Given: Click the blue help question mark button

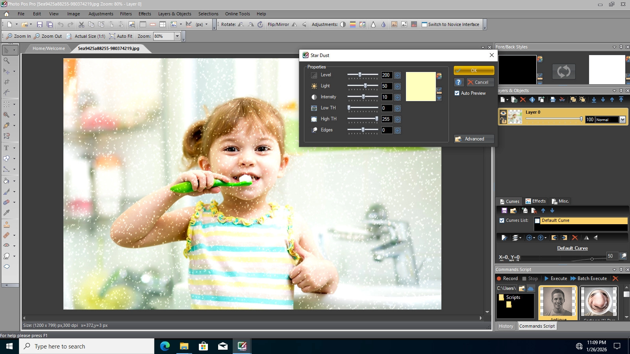Looking at the screenshot, I should [x=458, y=82].
